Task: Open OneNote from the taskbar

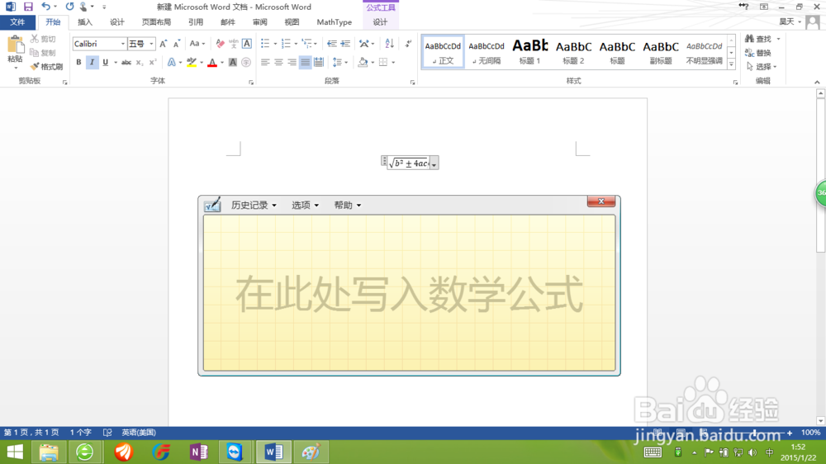Action: 198,452
